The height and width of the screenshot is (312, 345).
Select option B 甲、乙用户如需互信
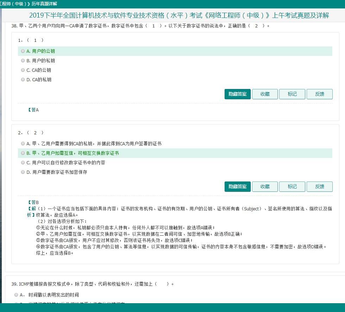coord(23,153)
